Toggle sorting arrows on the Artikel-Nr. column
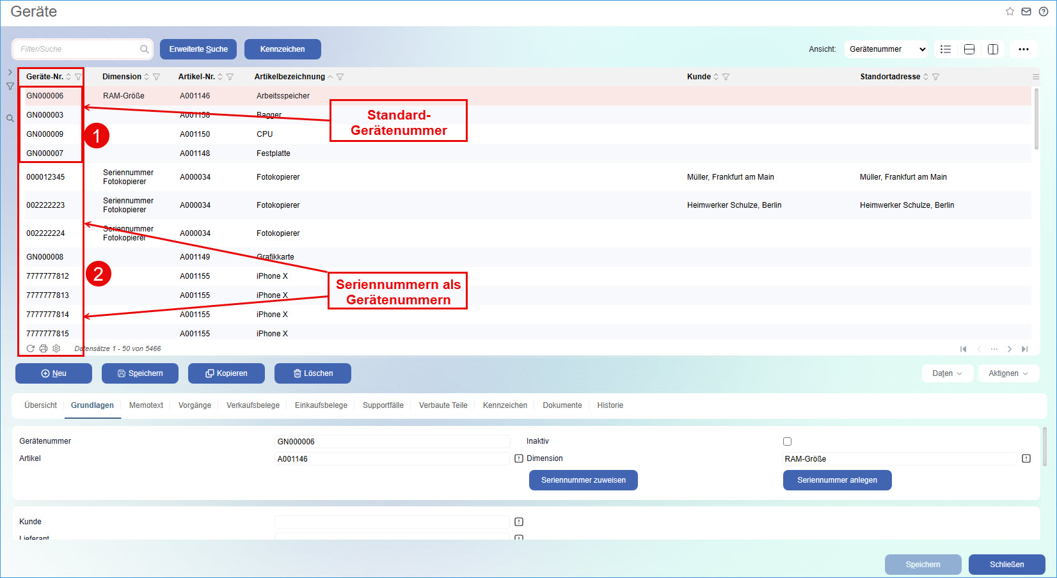This screenshot has width=1057, height=578. coord(220,77)
